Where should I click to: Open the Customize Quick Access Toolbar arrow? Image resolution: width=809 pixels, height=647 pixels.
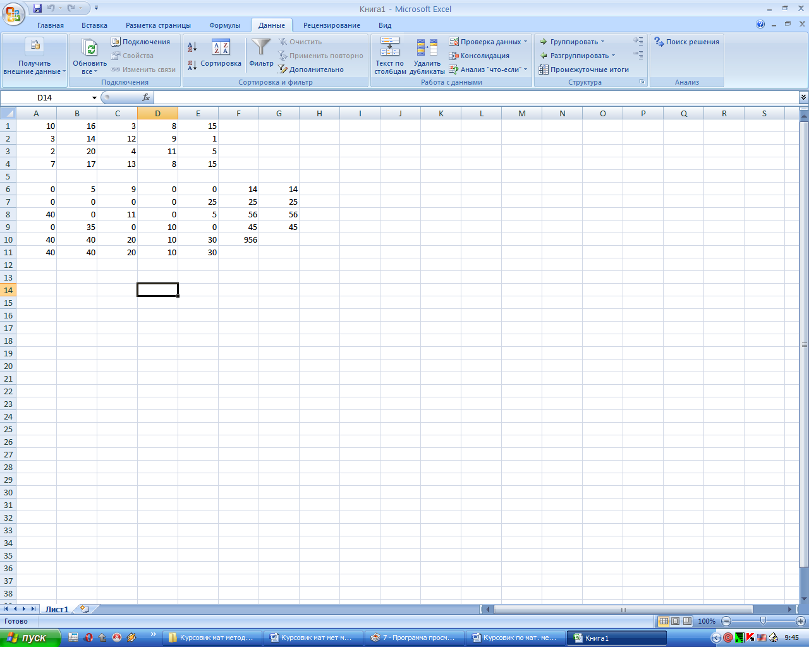96,8
